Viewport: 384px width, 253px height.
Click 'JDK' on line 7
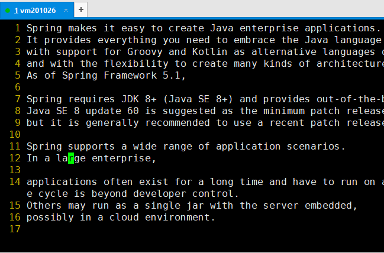[130, 99]
